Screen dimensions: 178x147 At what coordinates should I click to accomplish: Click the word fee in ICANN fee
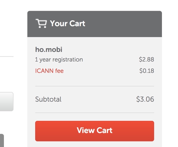coord(59,71)
